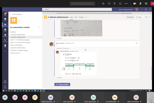Viewport: 154px width, 103px height.
Task: Open Assignments icon in left sidebar
Action: point(5,30)
